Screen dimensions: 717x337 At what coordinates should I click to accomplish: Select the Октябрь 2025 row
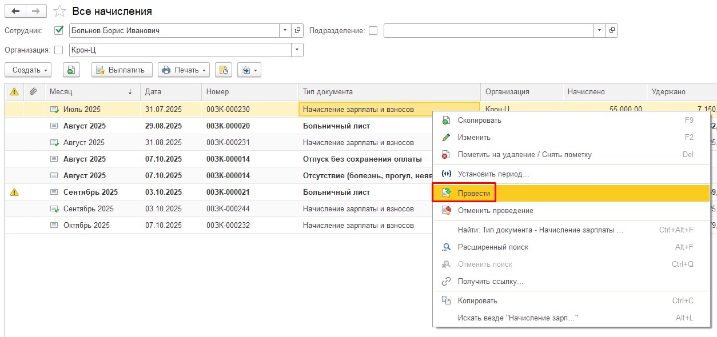86,226
